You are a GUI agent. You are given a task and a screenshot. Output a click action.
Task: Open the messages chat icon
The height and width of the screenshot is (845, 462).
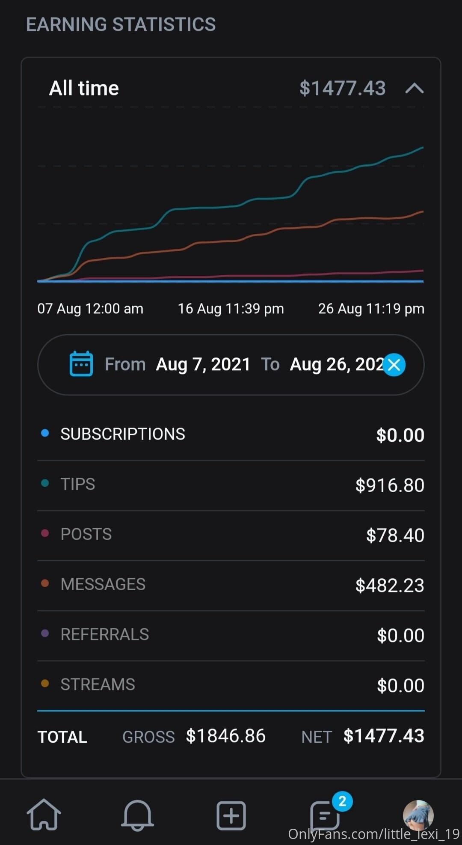325,815
